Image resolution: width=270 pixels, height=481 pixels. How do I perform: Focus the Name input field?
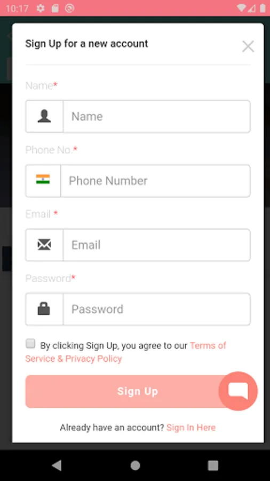pyautogui.click(x=157, y=117)
